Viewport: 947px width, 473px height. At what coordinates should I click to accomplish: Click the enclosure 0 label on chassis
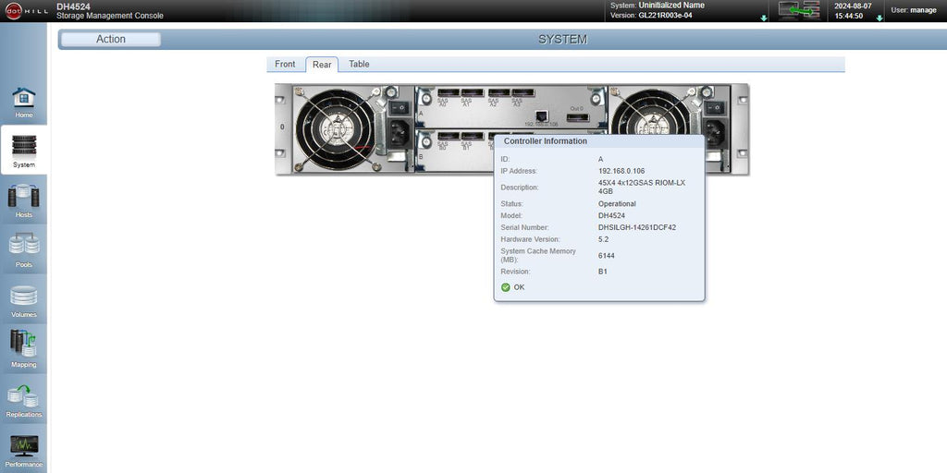click(282, 127)
